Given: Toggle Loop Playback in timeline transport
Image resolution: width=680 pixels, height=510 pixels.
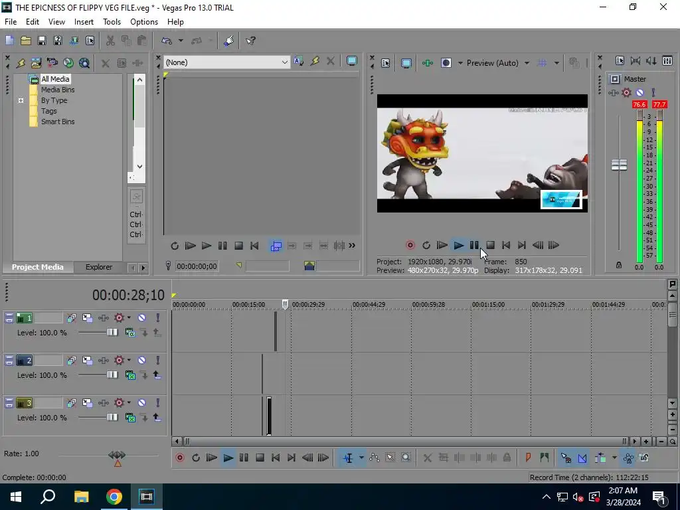Looking at the screenshot, I should tap(196, 458).
